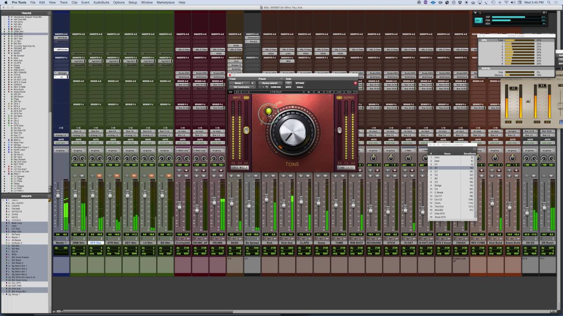Click the Load button in Waves toolbar
This screenshot has width=563, height=316.
pyautogui.click(x=339, y=92)
